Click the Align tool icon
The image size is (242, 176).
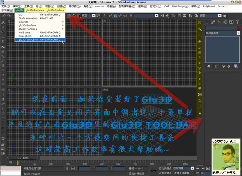point(167,16)
